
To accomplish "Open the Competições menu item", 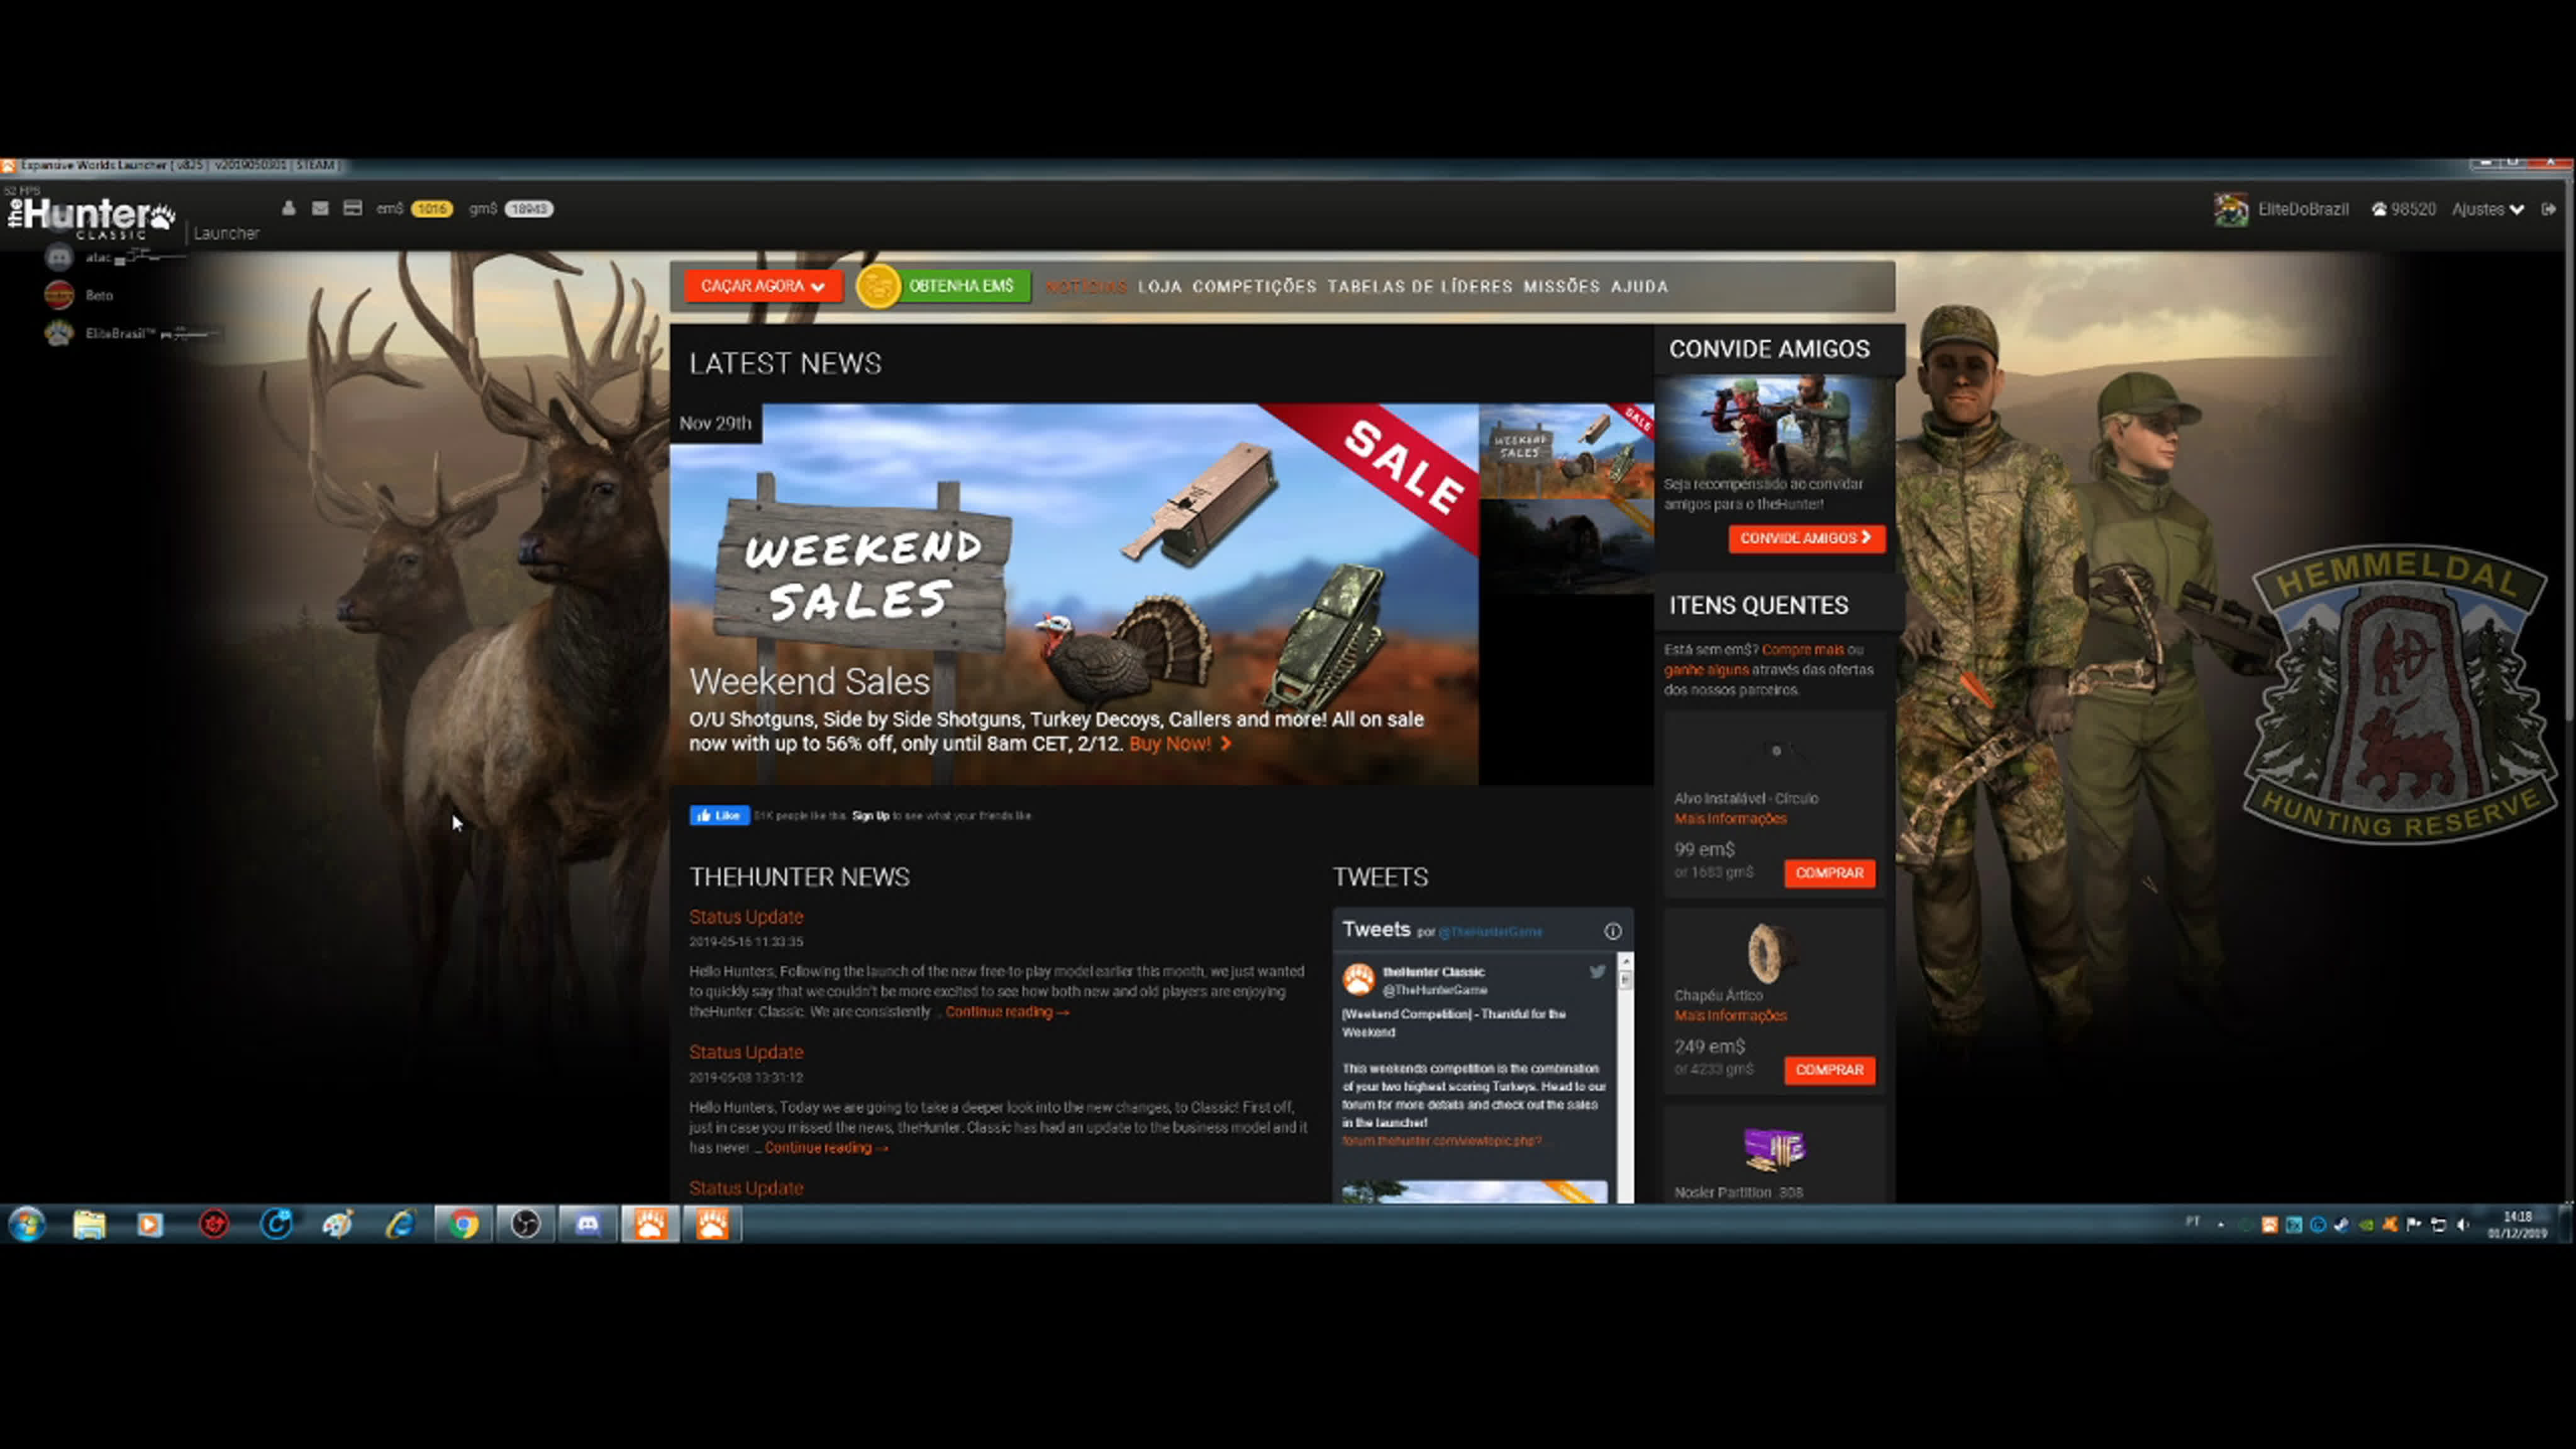I will pos(1254,287).
